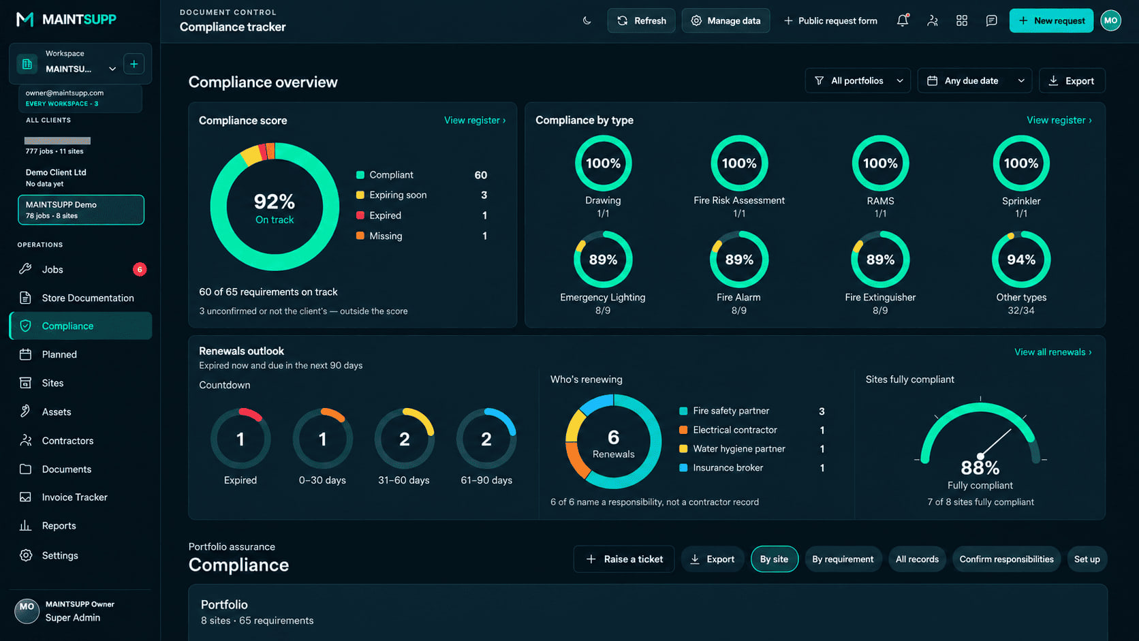This screenshot has height=641, width=1139.
Task: Open the Sites section
Action: click(81, 383)
